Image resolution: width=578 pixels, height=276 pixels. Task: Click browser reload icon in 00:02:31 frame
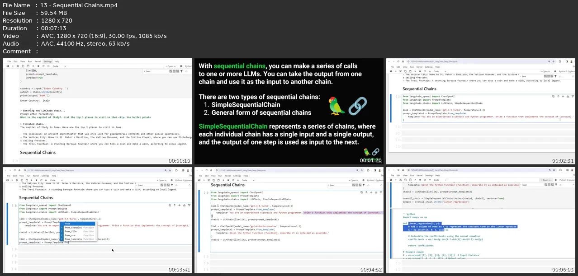(x=398, y=61)
